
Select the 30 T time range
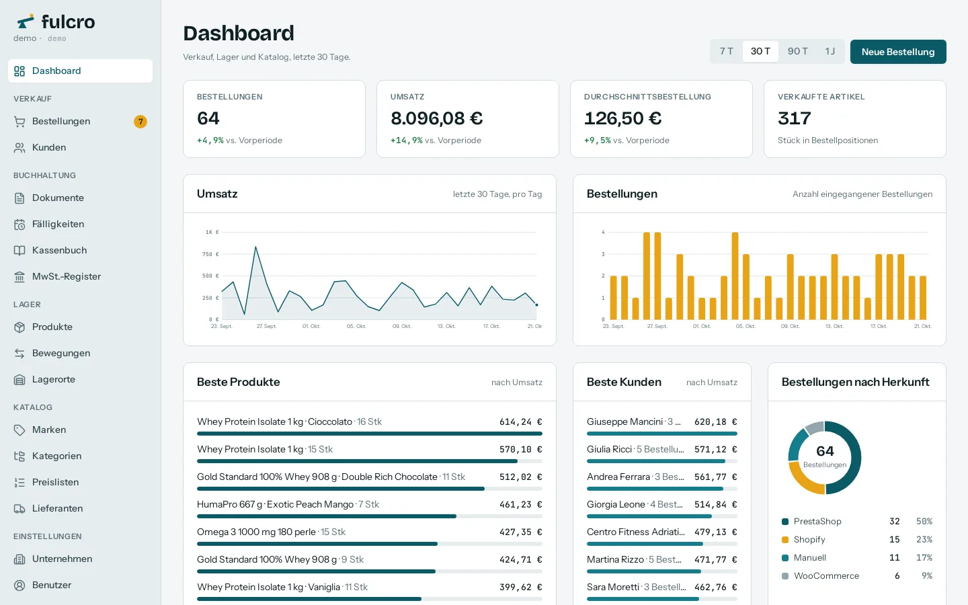(760, 52)
